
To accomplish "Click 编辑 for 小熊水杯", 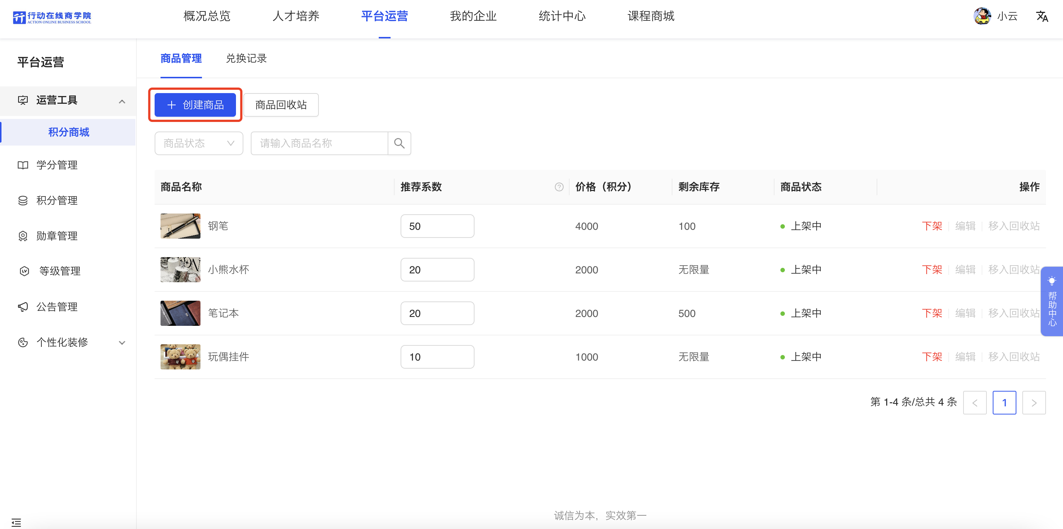I will [x=965, y=270].
